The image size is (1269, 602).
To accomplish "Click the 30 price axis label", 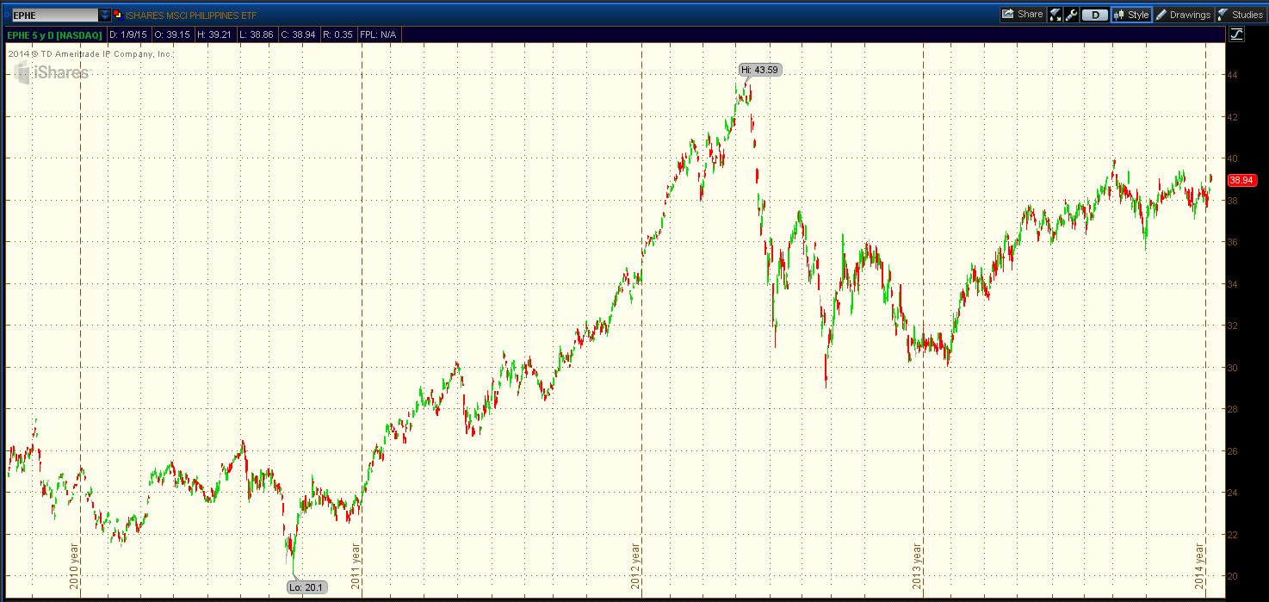I will (1233, 368).
